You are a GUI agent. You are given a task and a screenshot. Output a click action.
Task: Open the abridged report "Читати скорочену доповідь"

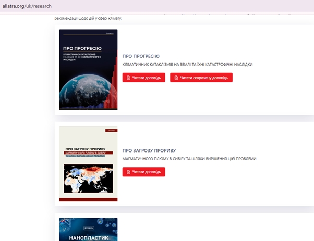point(201,78)
